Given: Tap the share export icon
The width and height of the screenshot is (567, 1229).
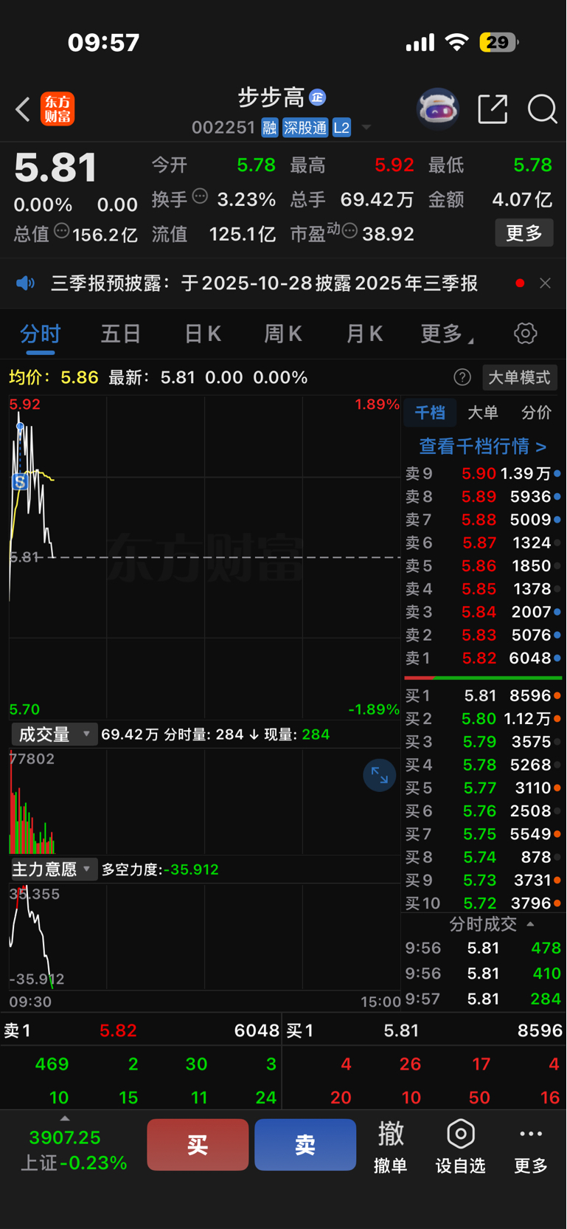Looking at the screenshot, I should (x=493, y=109).
